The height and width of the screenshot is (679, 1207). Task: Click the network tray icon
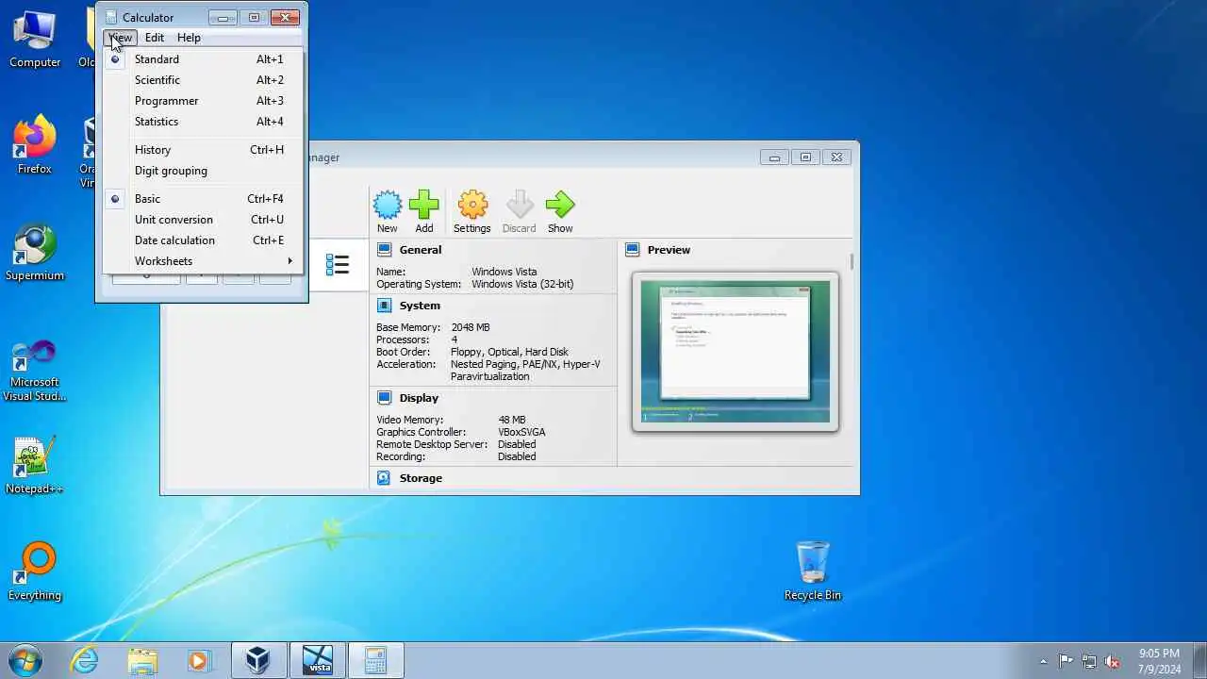click(x=1089, y=661)
